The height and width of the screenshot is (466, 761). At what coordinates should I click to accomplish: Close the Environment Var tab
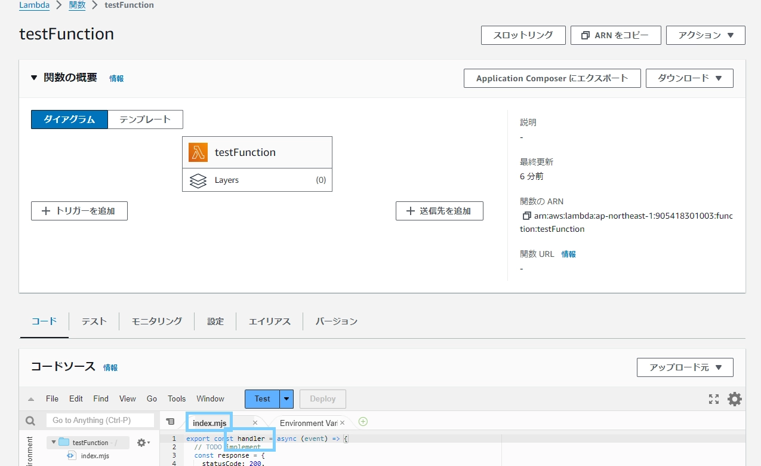[342, 423]
